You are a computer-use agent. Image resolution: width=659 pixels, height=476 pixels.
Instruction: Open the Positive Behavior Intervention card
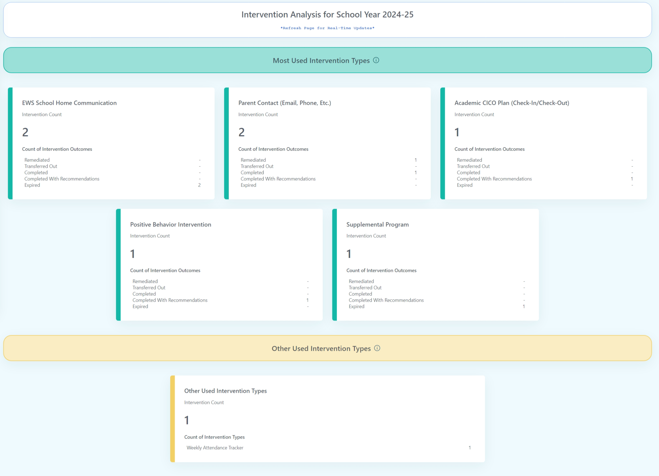click(171, 224)
